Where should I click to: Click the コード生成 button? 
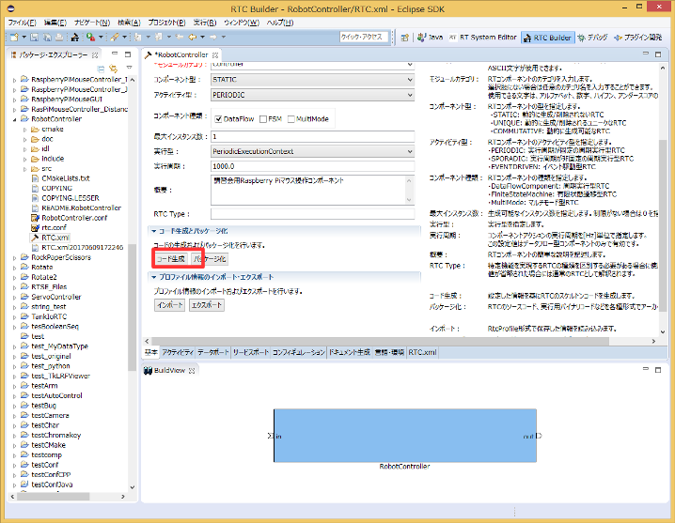(169, 258)
